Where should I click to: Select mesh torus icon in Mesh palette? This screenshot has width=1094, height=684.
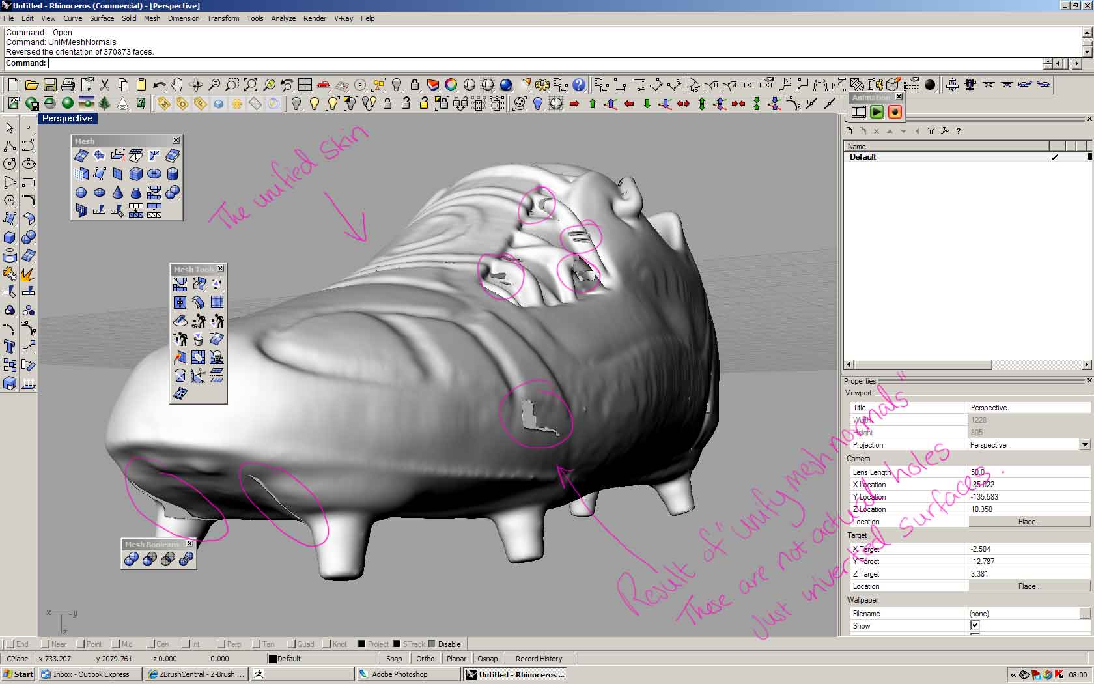pyautogui.click(x=154, y=174)
